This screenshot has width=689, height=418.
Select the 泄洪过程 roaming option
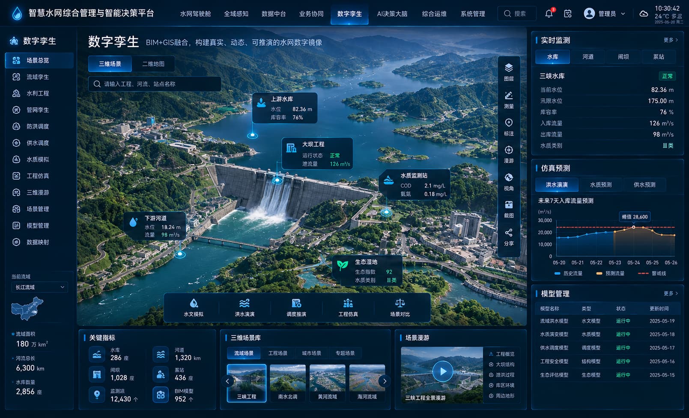tap(501, 375)
